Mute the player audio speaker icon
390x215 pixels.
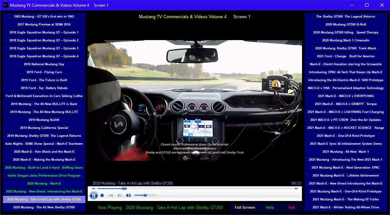pos(128,195)
